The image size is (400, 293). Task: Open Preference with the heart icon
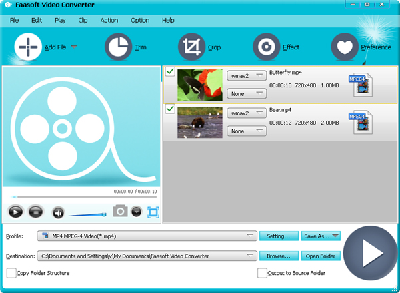point(345,47)
